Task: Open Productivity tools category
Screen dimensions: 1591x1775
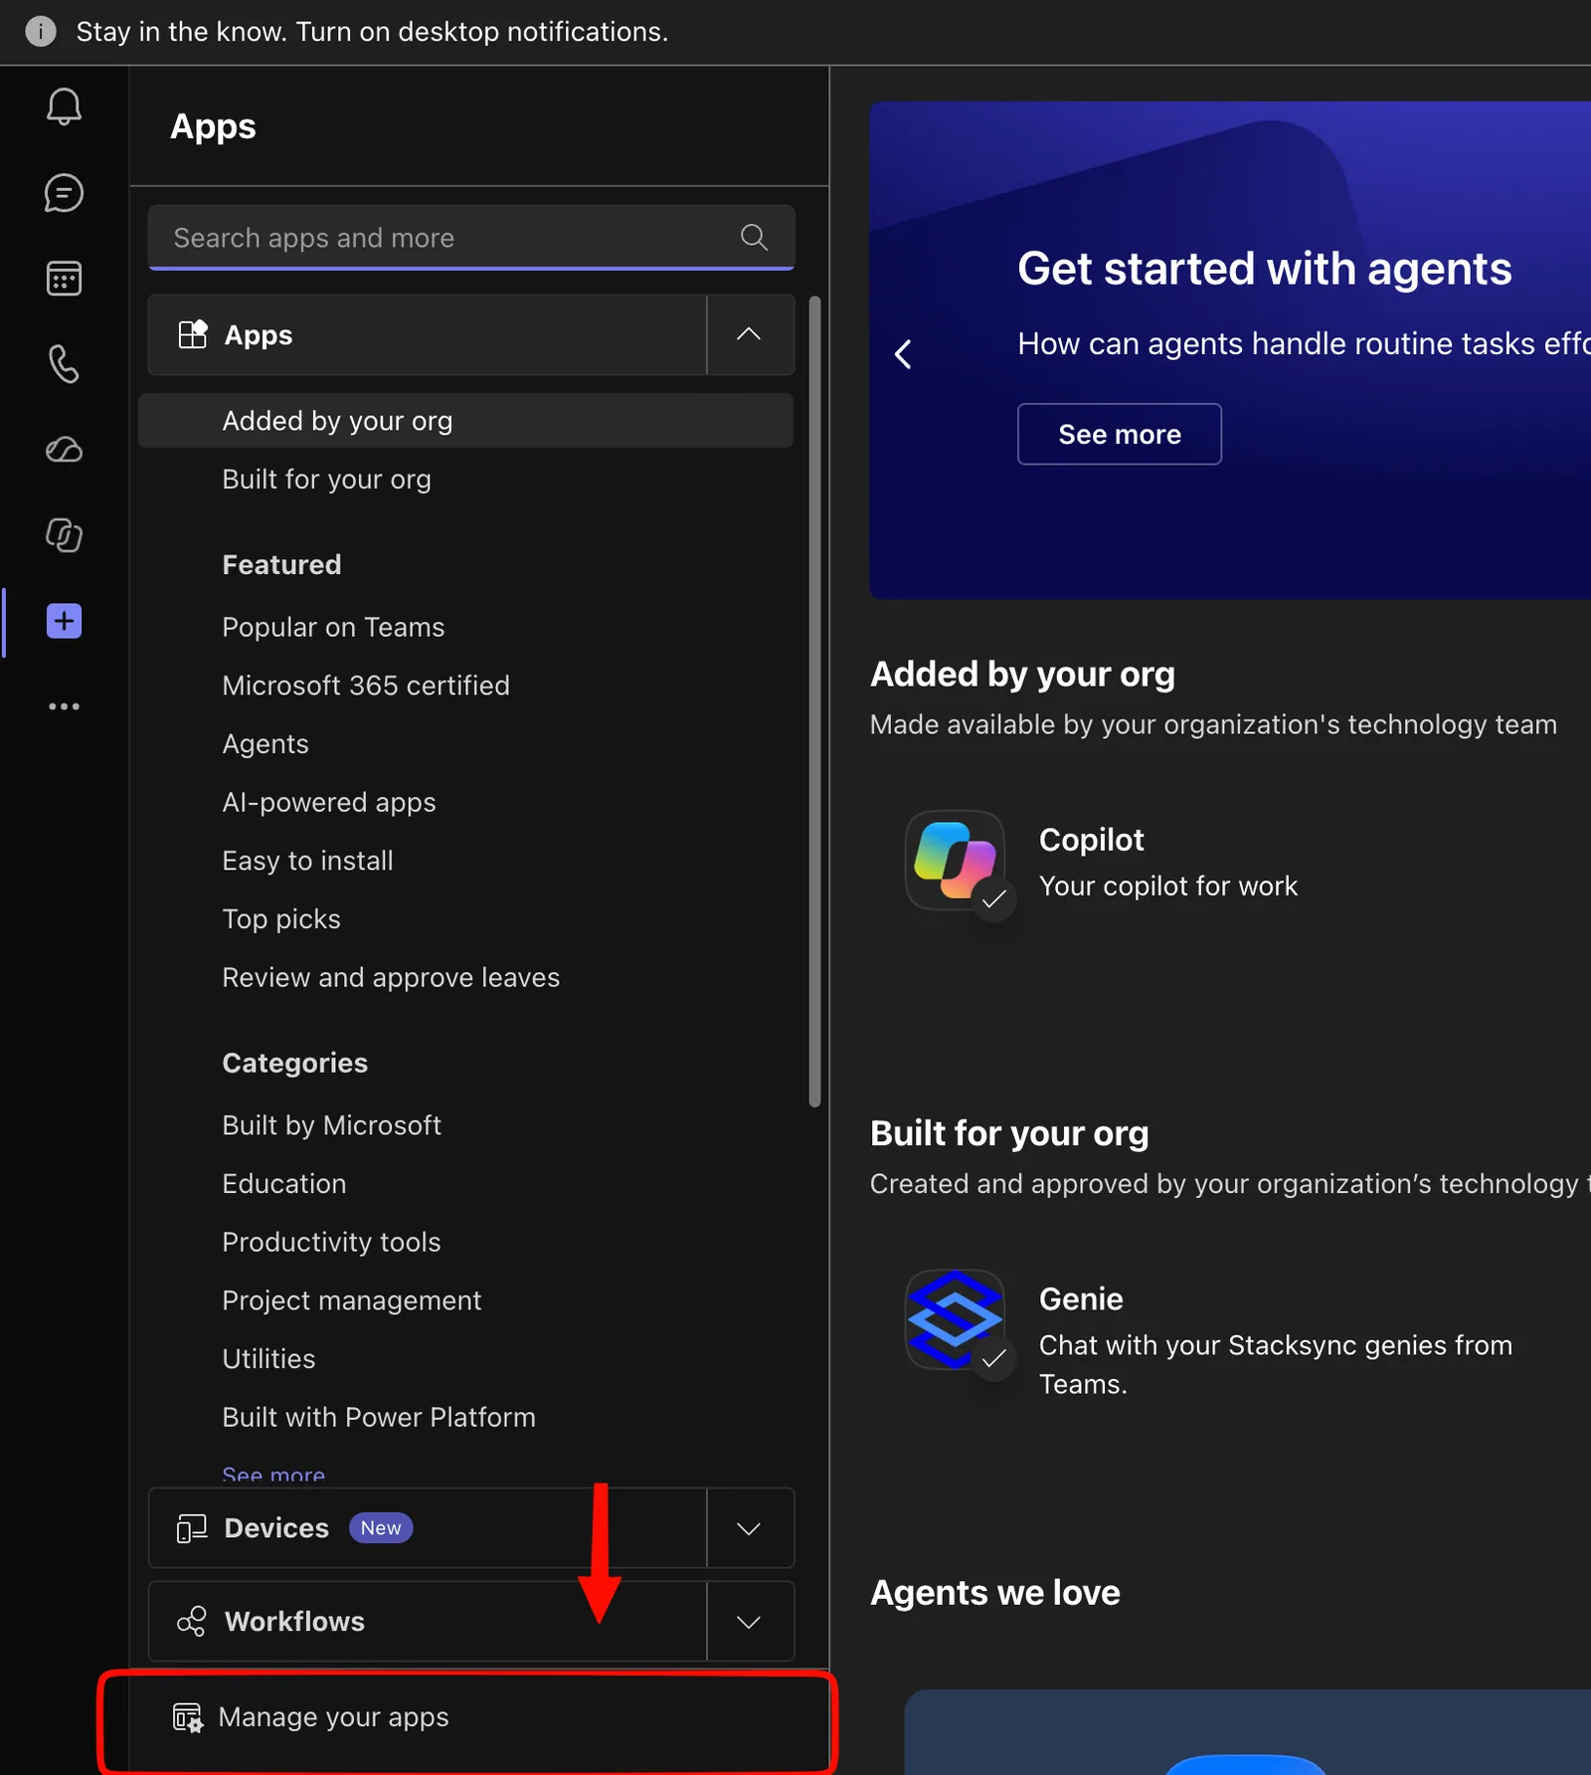Action: click(331, 1243)
